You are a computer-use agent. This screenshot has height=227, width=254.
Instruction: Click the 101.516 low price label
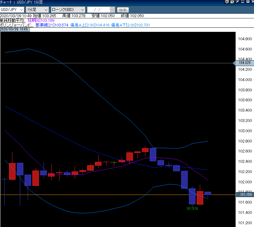(x=192, y=209)
